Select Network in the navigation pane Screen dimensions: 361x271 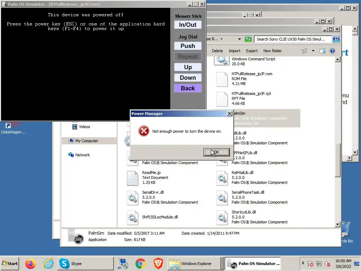pyautogui.click(x=79, y=155)
